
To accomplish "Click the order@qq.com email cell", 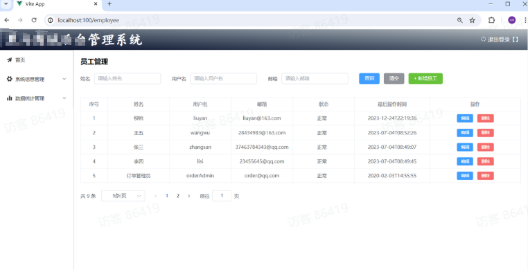I will [x=262, y=176].
